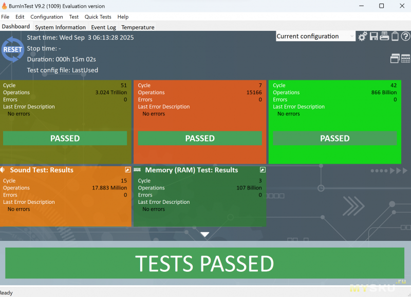
Task: Switch to the System Information tab
Action: [x=60, y=27]
